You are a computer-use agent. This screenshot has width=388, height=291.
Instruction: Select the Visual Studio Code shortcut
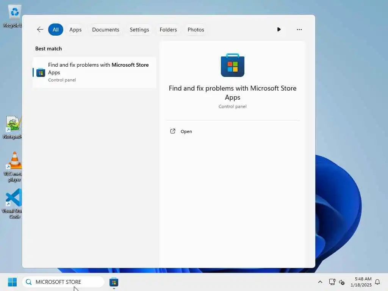click(x=13, y=203)
